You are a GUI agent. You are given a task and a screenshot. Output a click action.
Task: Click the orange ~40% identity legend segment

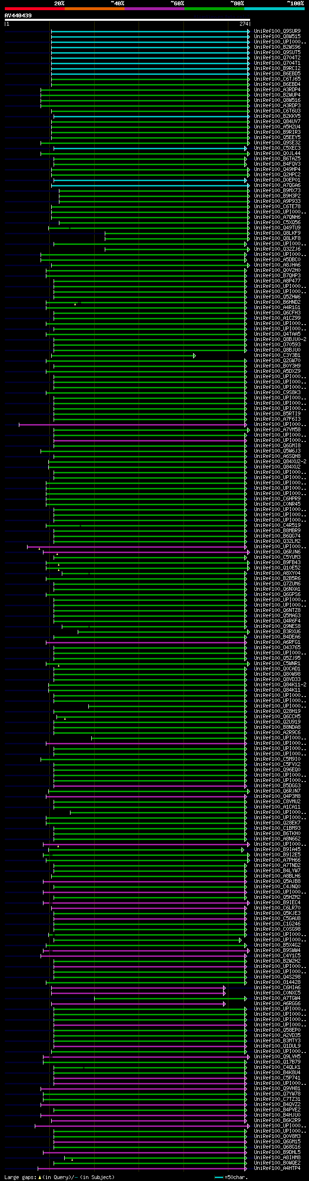click(x=95, y=9)
